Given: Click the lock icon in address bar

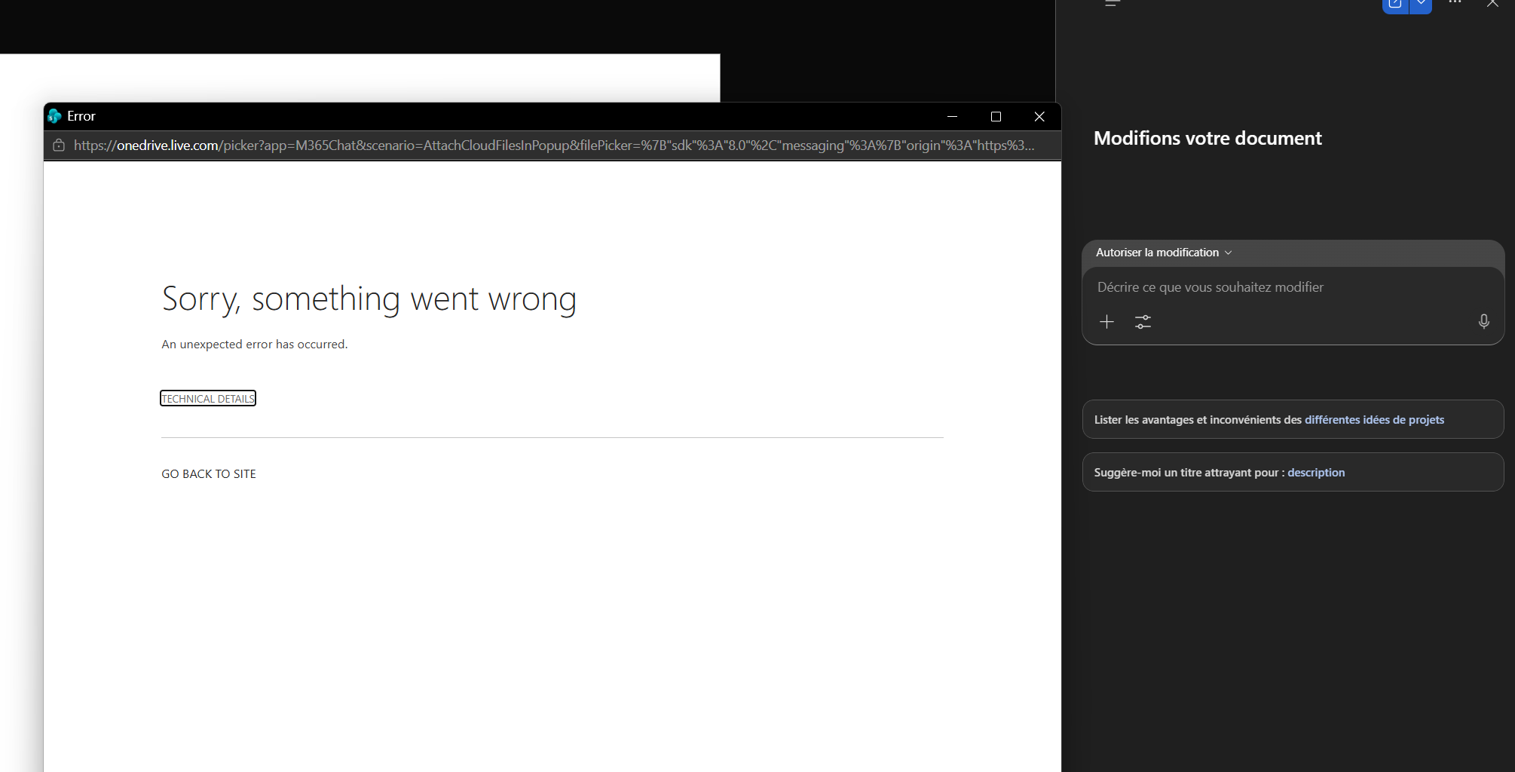Looking at the screenshot, I should (59, 146).
